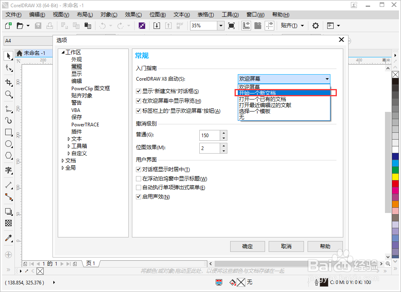Select 保存 in the options tree
This screenshot has height=292, width=401.
point(77,117)
